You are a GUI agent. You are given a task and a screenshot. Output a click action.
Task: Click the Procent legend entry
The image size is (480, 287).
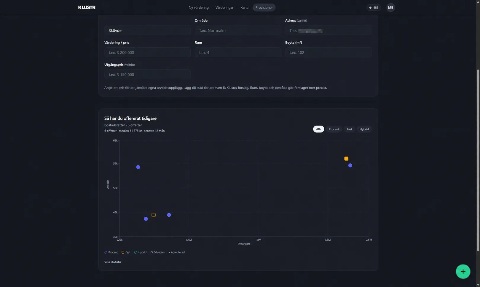(x=111, y=252)
